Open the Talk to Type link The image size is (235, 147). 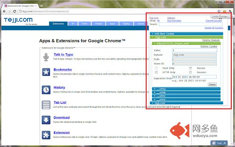[x=64, y=55]
